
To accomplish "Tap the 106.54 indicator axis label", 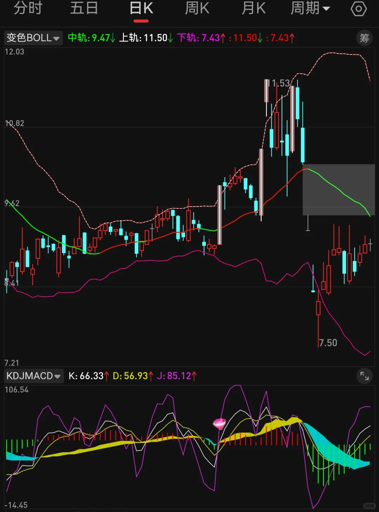I will coord(16,390).
